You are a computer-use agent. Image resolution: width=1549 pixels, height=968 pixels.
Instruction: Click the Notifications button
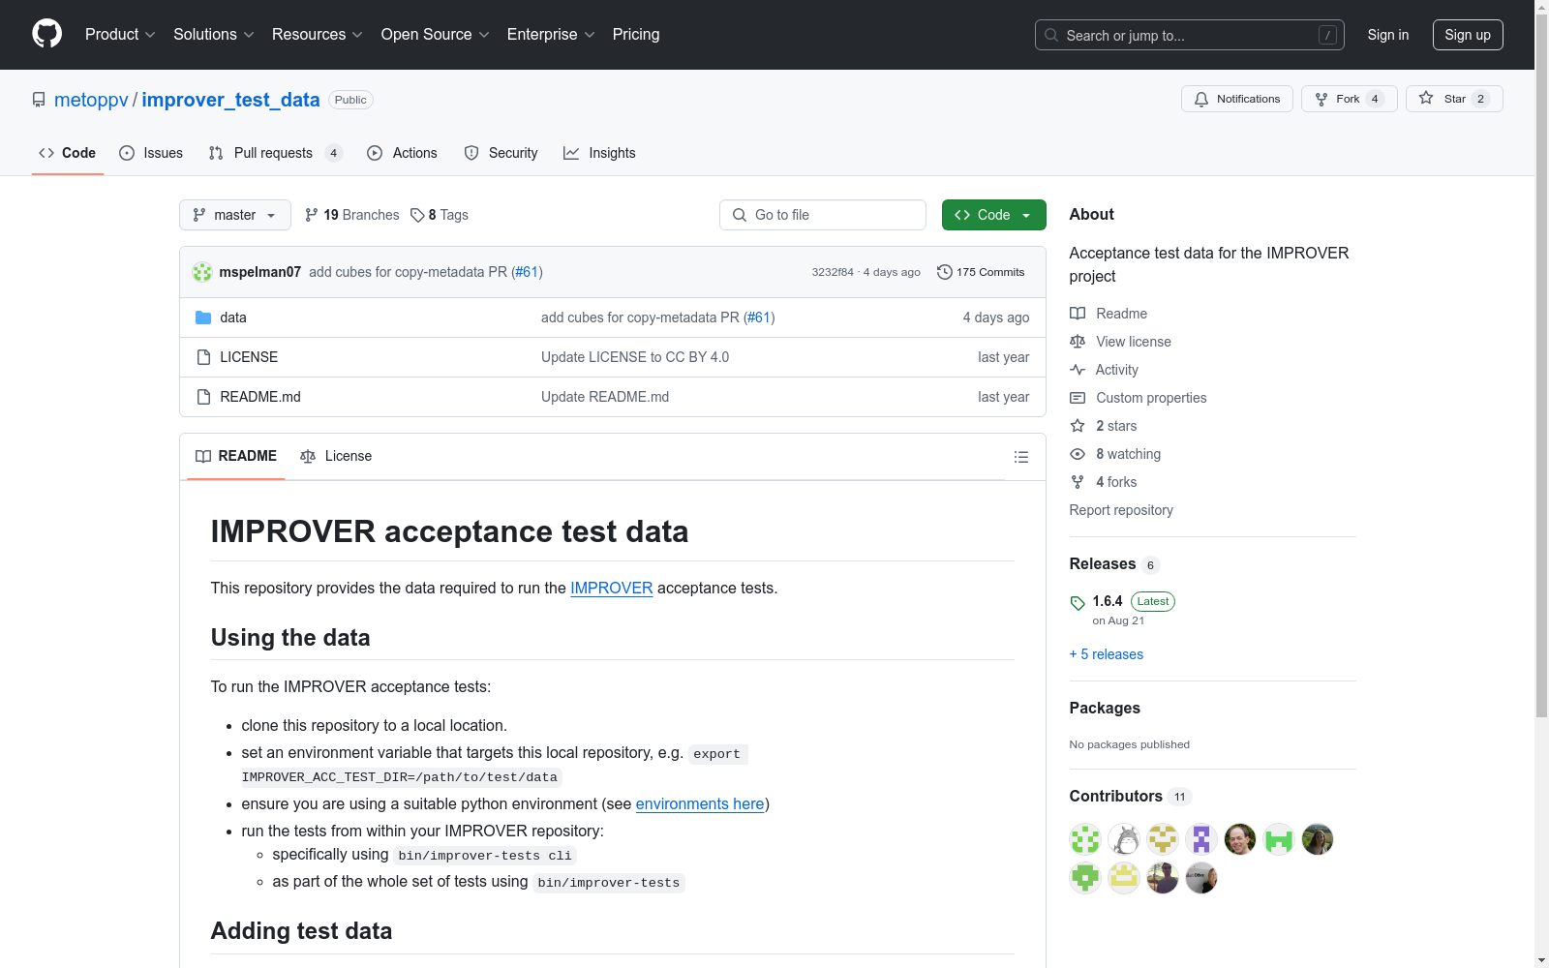[x=1237, y=99]
